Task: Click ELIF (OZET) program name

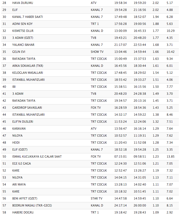Action: click(20, 149)
